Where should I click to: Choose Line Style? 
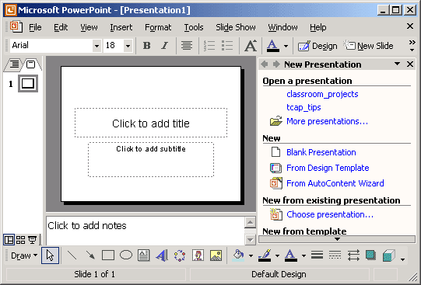[x=317, y=255]
